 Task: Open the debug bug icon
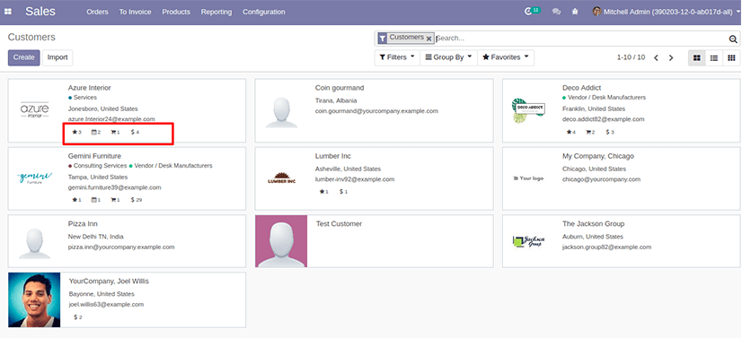click(x=575, y=12)
